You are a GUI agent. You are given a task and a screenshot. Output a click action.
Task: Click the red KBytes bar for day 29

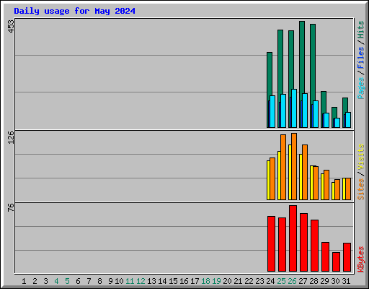point(325,256)
